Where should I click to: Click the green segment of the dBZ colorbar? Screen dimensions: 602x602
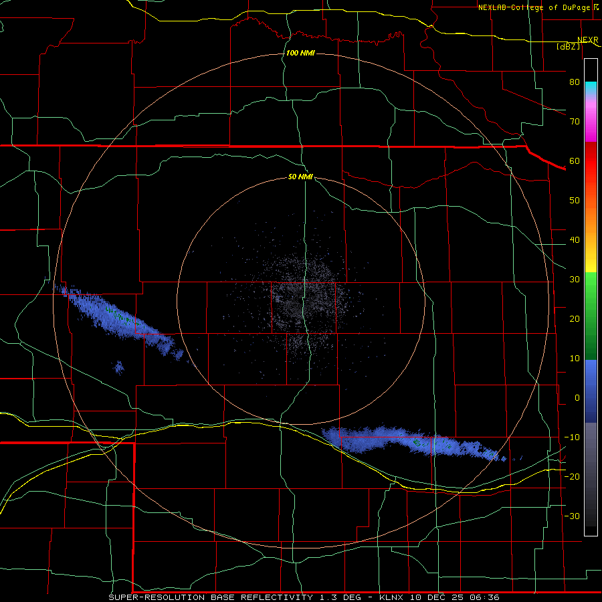(x=591, y=316)
